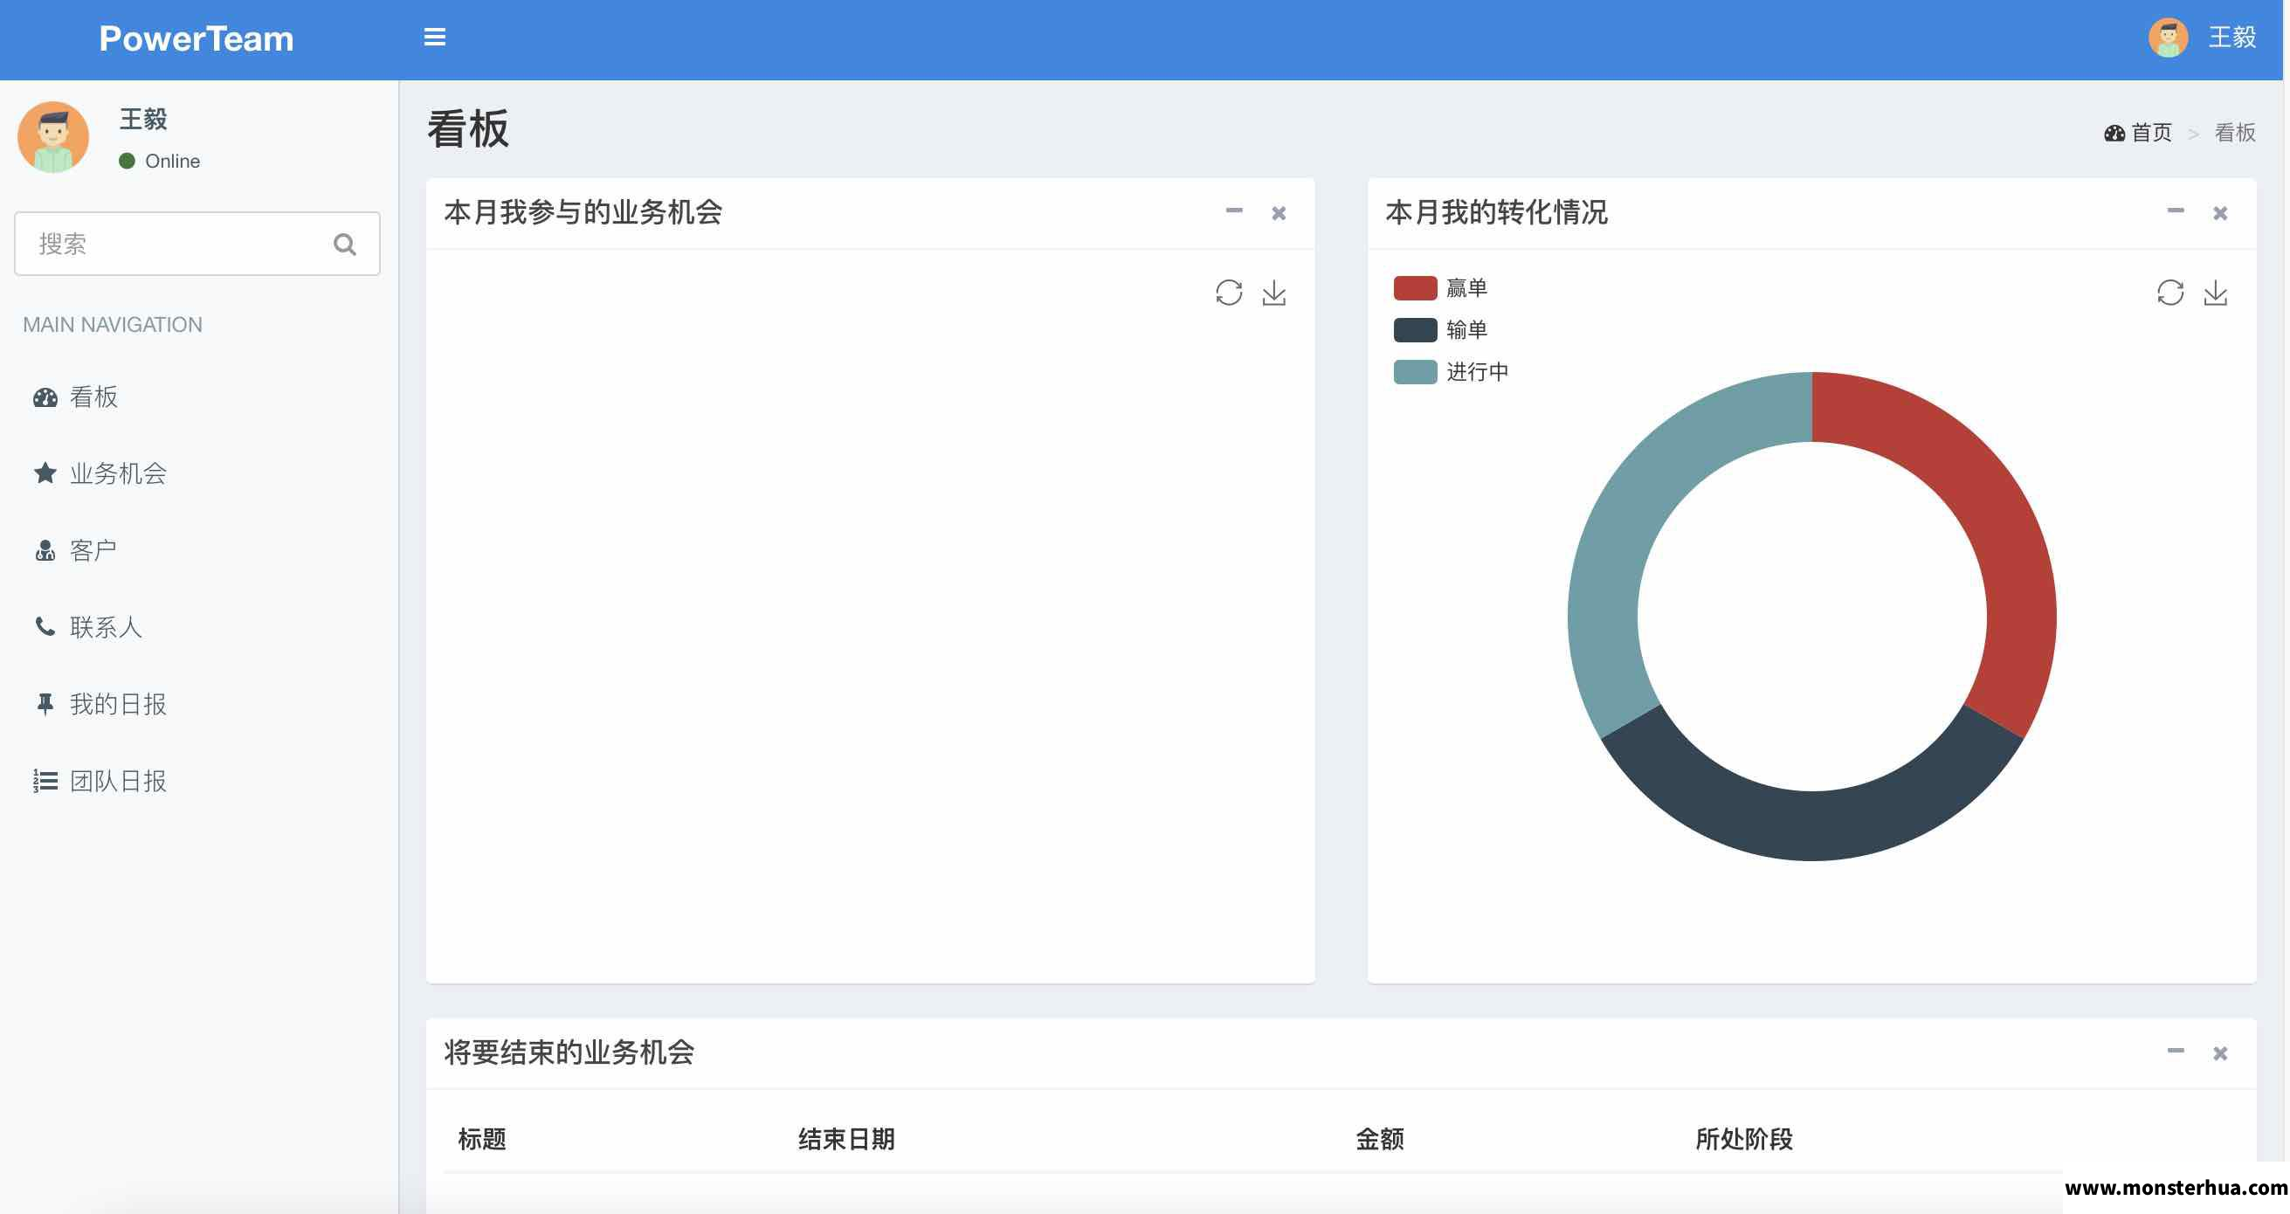
Task: Click the dashboard icon in the breadcrumb
Action: tap(2114, 134)
